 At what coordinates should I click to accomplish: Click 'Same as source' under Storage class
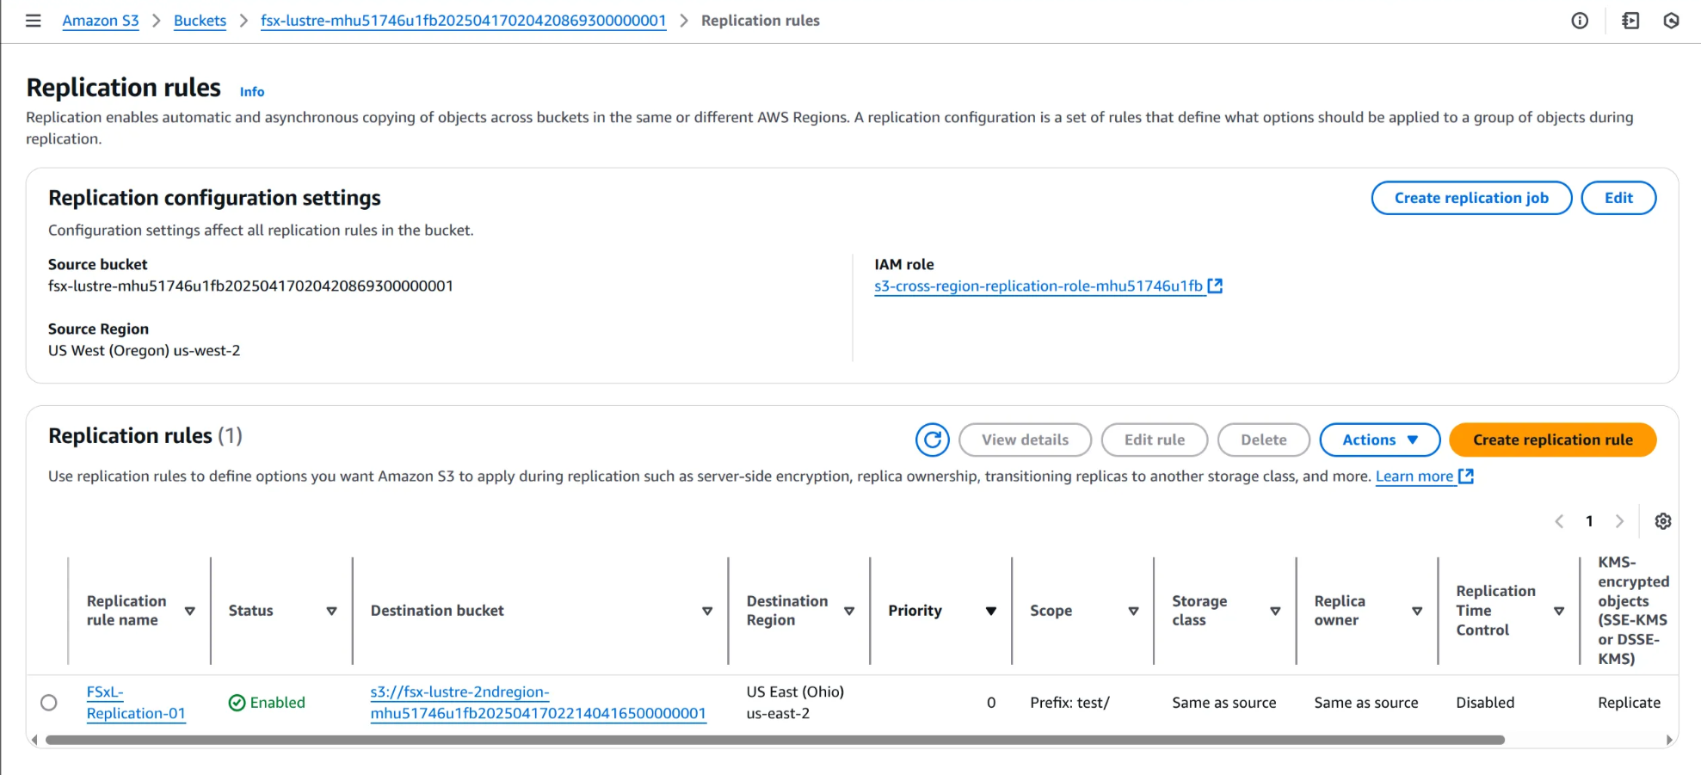click(x=1223, y=703)
